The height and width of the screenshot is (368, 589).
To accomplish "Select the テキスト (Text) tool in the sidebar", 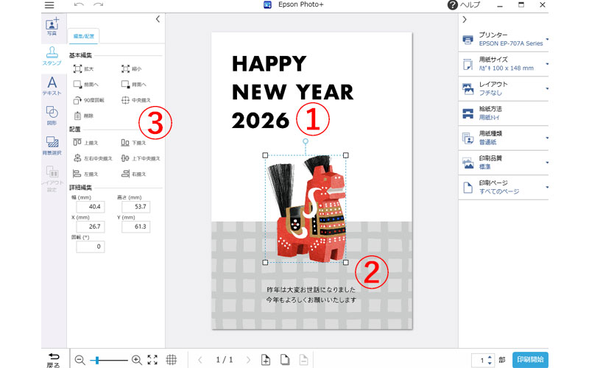I will 52,85.
